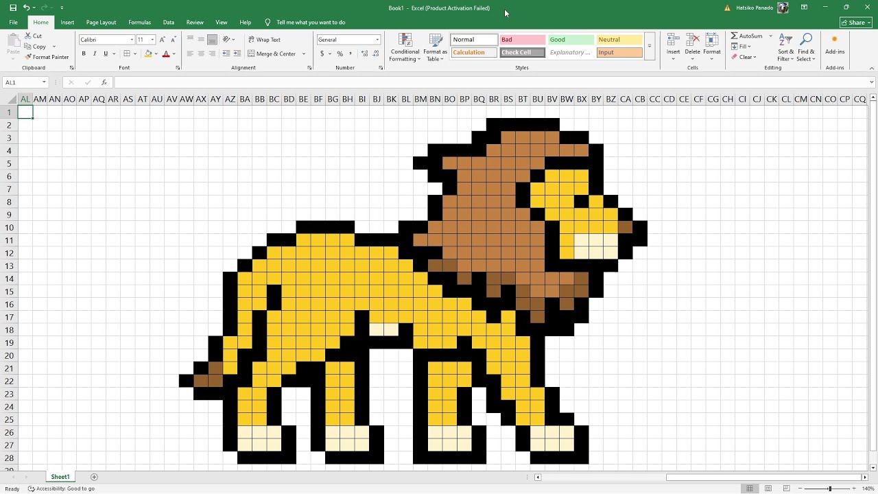This screenshot has width=878, height=494.
Task: Click Accounting dollar format icon
Action: pos(322,54)
